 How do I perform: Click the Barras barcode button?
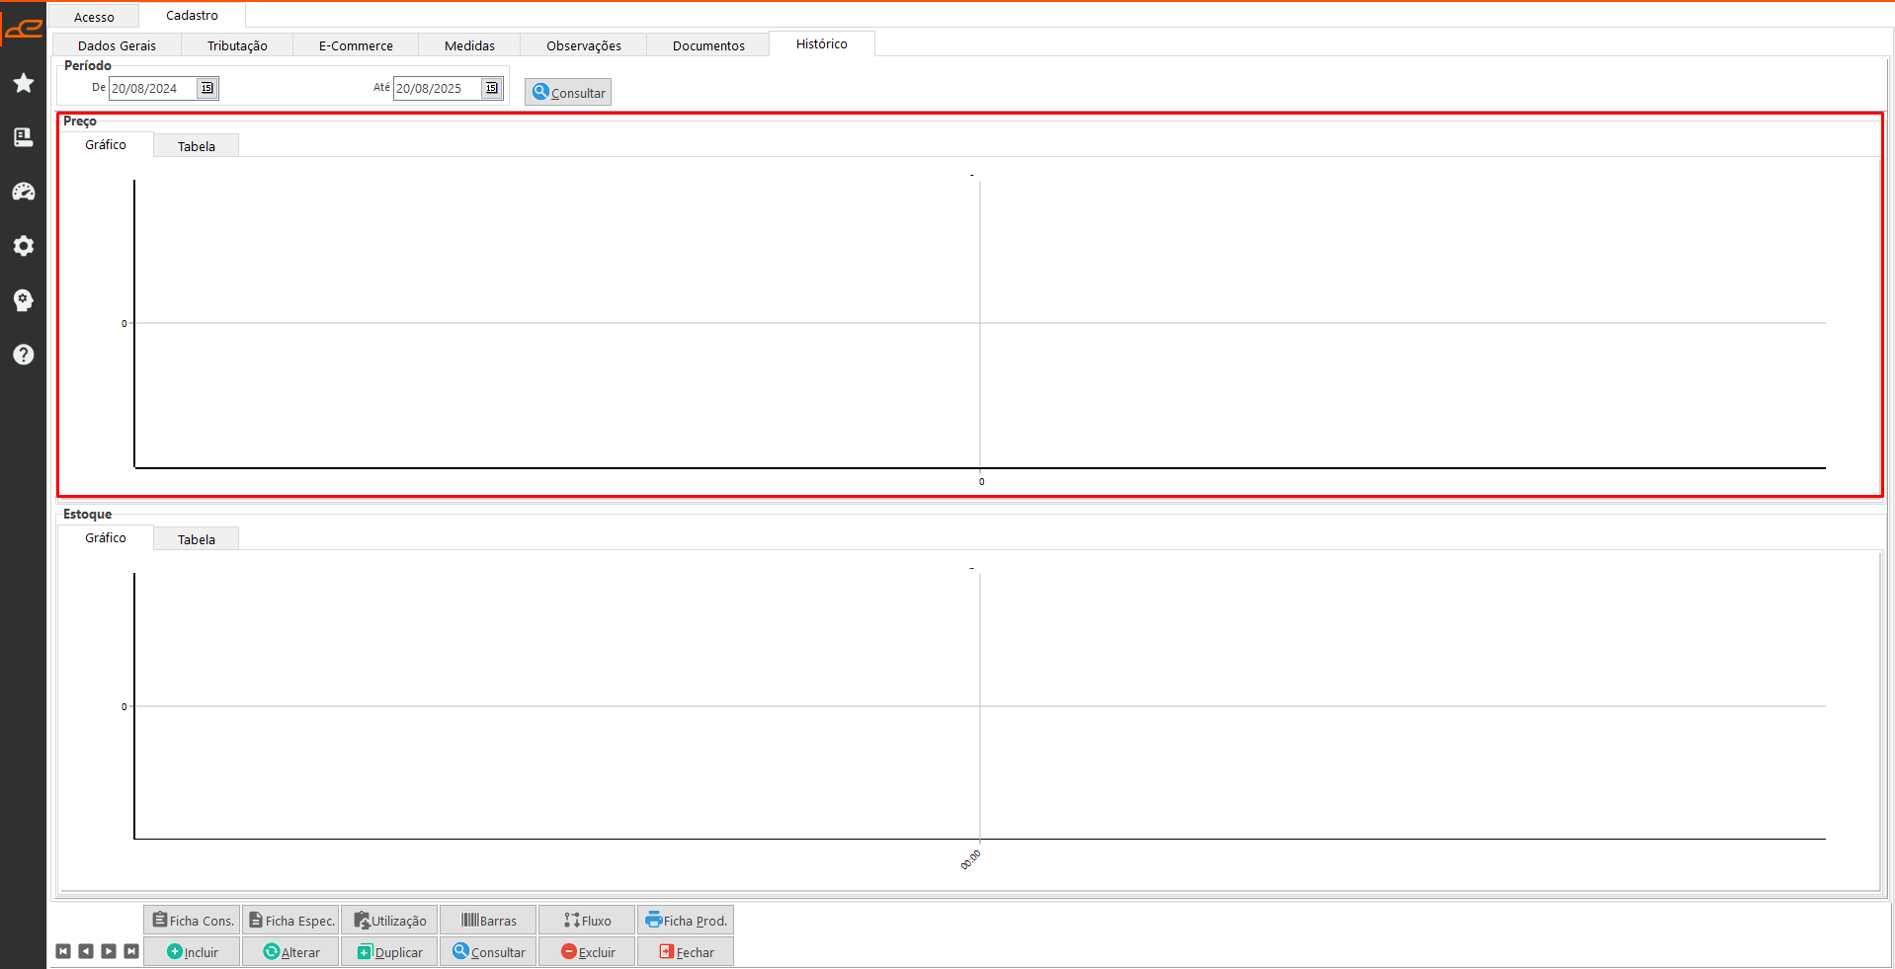489,921
